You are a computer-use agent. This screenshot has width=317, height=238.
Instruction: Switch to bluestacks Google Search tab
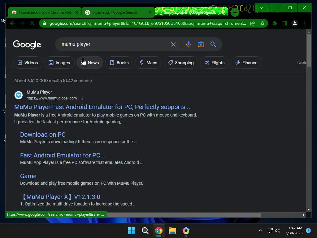point(118,12)
